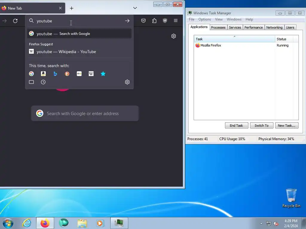Open the Help menu in Task Manager
The width and height of the screenshot is (306, 229).
pyautogui.click(x=249, y=19)
